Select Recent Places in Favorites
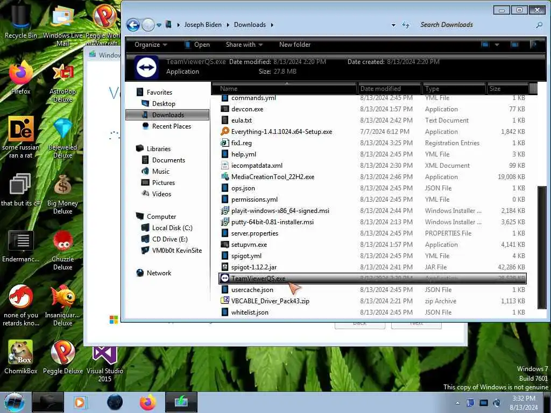 172,126
